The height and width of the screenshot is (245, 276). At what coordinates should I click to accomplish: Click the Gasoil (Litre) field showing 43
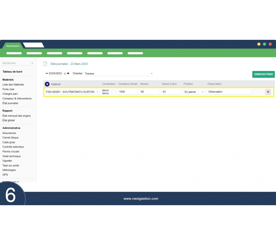coord(171,92)
